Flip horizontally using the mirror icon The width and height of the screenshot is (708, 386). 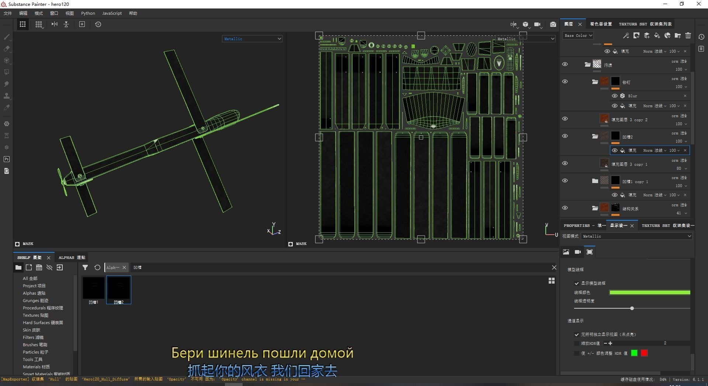click(x=55, y=24)
